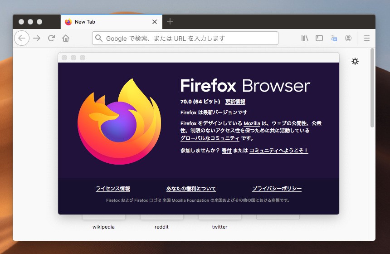
Task: Click the 寄付 donate link
Action: point(226,151)
